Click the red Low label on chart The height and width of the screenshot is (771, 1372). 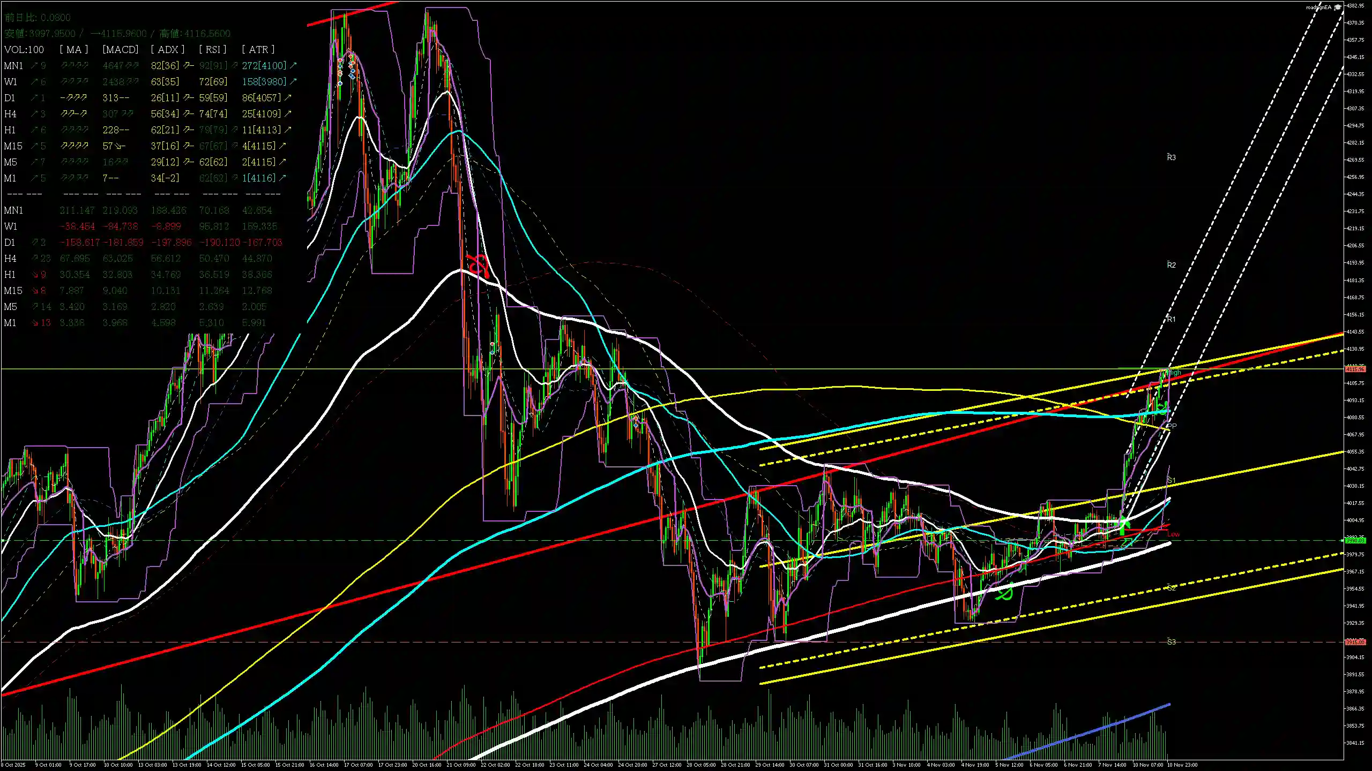point(1173,534)
